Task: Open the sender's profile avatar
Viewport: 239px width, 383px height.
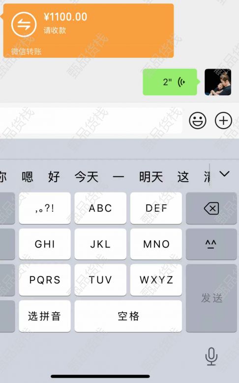Action: (x=218, y=82)
